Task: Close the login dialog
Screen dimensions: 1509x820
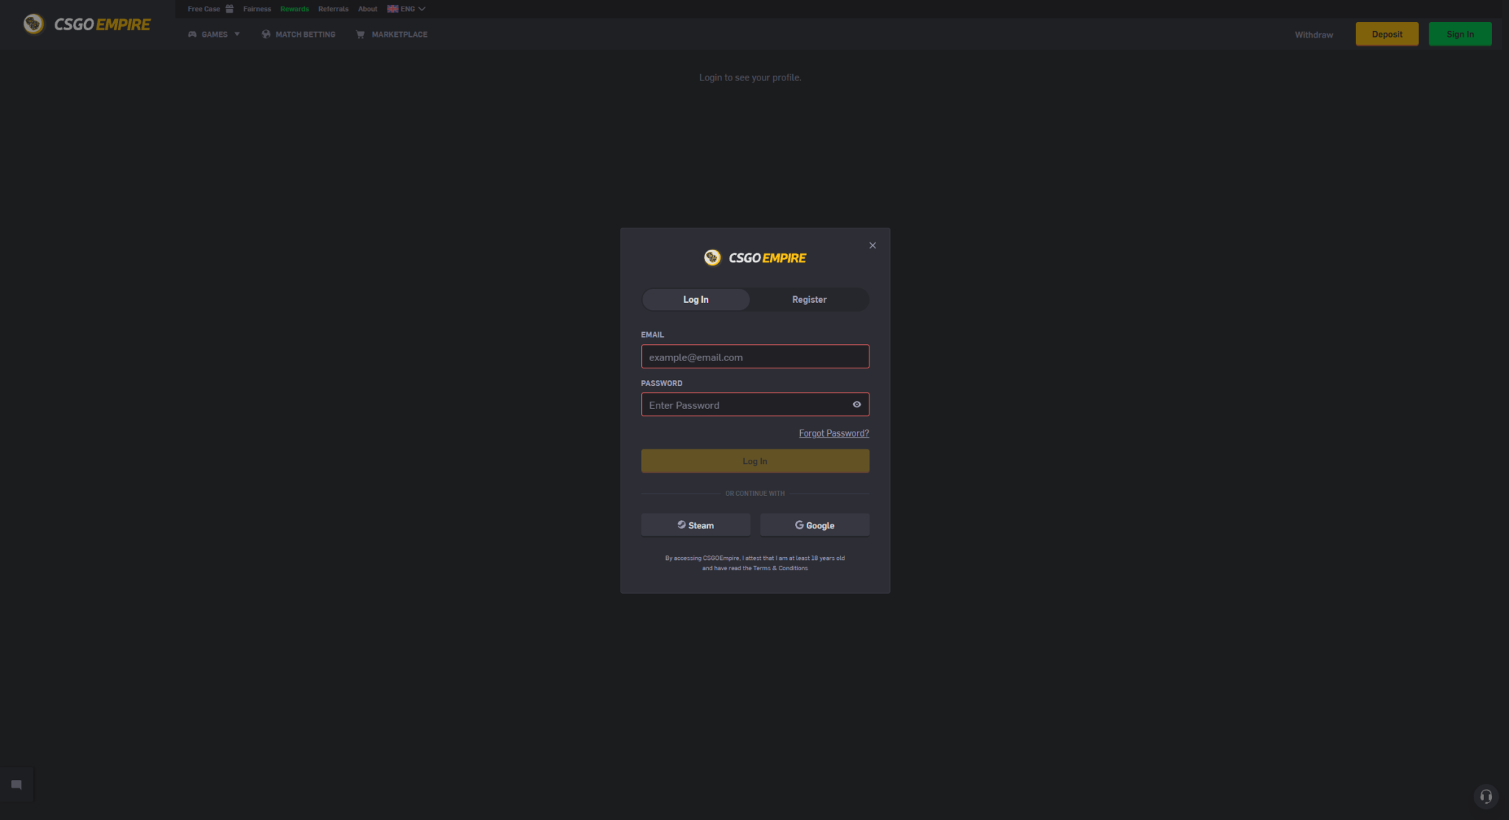Action: (872, 245)
